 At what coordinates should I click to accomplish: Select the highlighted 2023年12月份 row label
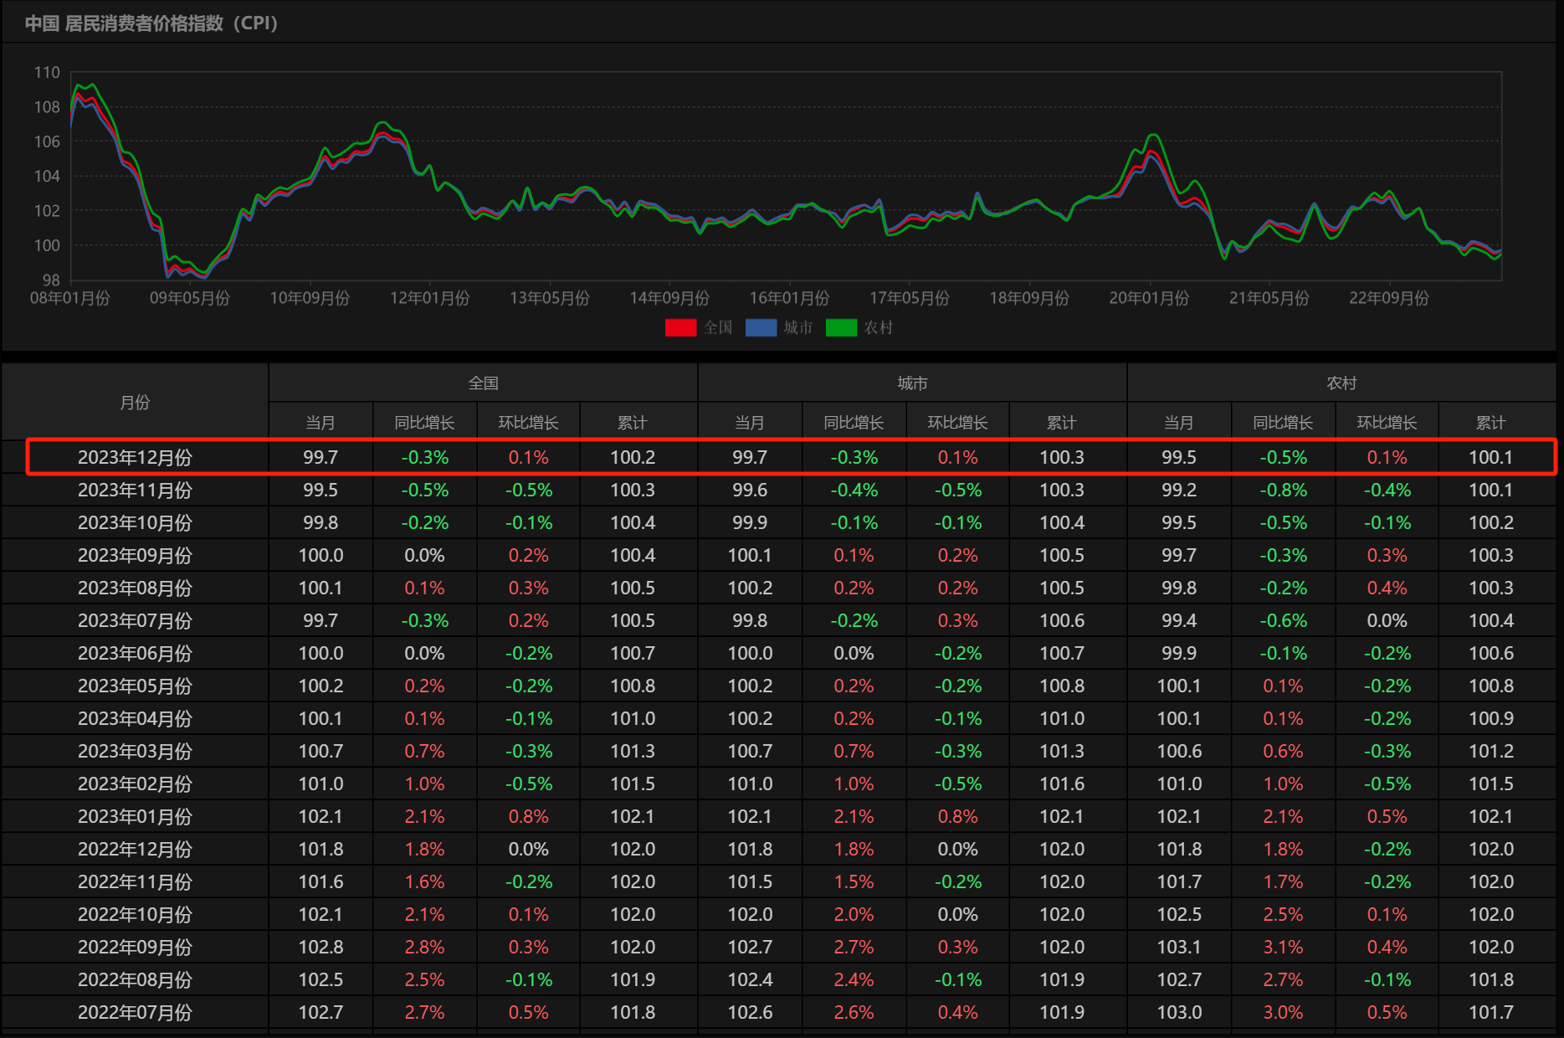pyautogui.click(x=135, y=458)
